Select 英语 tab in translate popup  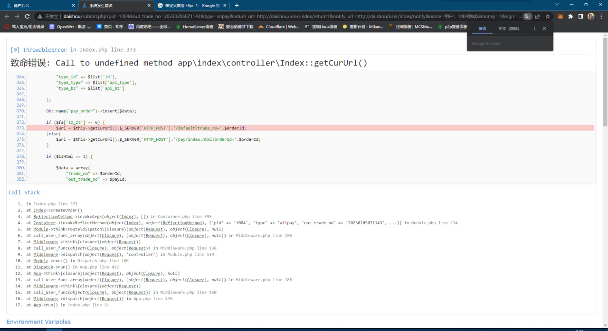tap(482, 28)
